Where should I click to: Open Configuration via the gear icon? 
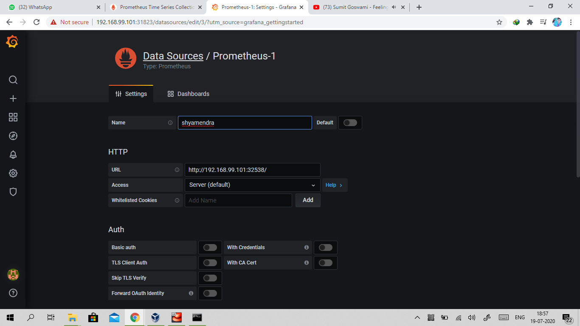click(x=13, y=173)
